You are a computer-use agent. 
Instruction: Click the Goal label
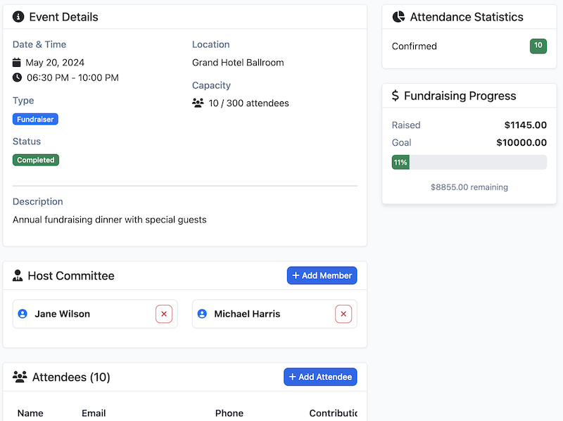pos(401,143)
